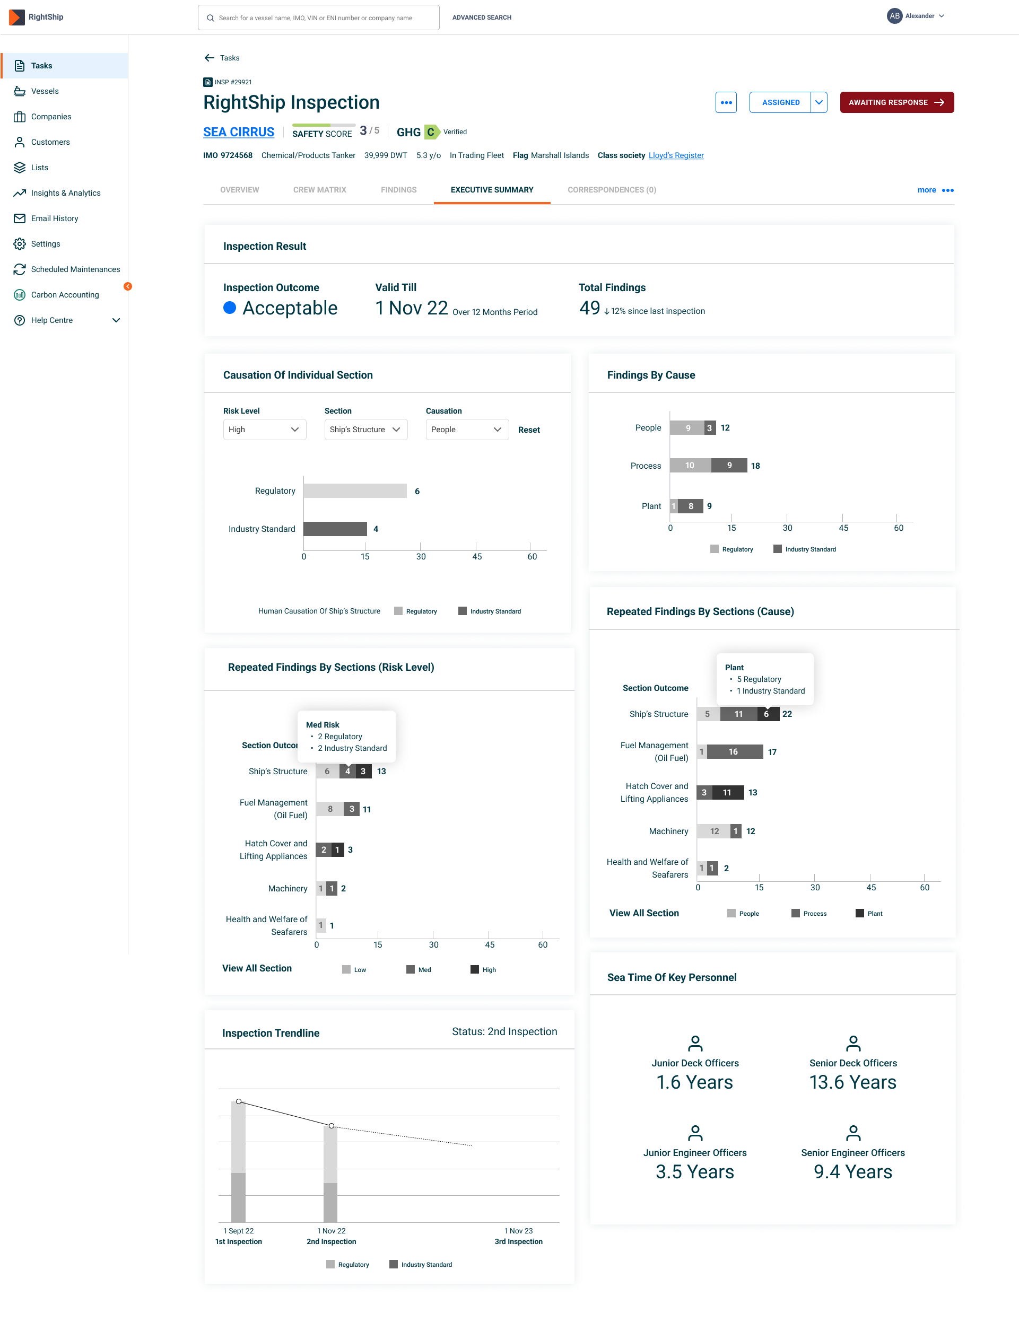This screenshot has height=1331, width=1019.
Task: Go back with the Tasks arrow
Action: 209,58
